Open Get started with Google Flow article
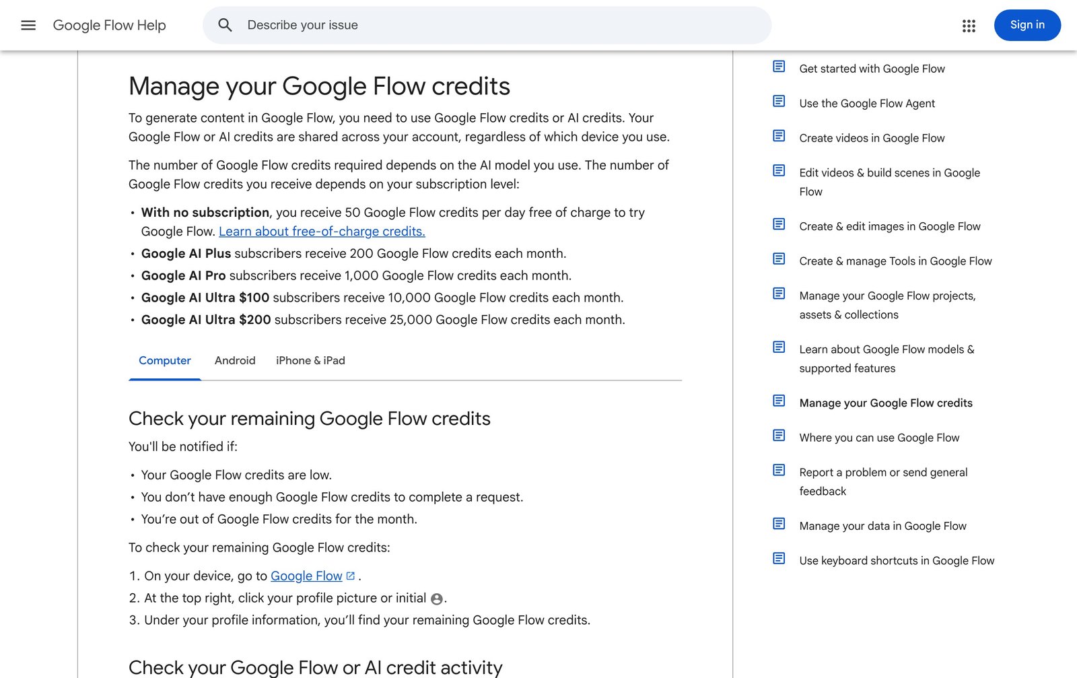1077x678 pixels. pos(872,69)
